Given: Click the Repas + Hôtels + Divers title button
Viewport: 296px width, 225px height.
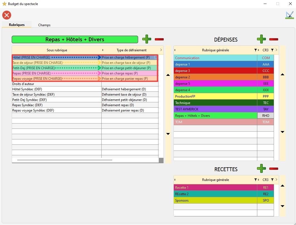Looking at the screenshot, I should 75,39.
